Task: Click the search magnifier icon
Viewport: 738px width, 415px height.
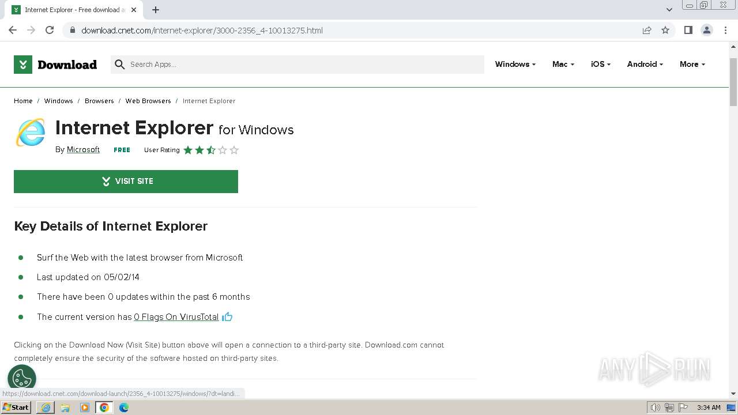Action: (119, 65)
